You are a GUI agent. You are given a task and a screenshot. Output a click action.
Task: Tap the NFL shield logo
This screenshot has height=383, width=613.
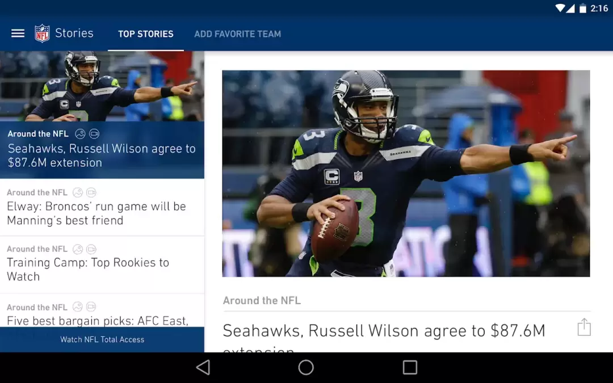tap(42, 33)
